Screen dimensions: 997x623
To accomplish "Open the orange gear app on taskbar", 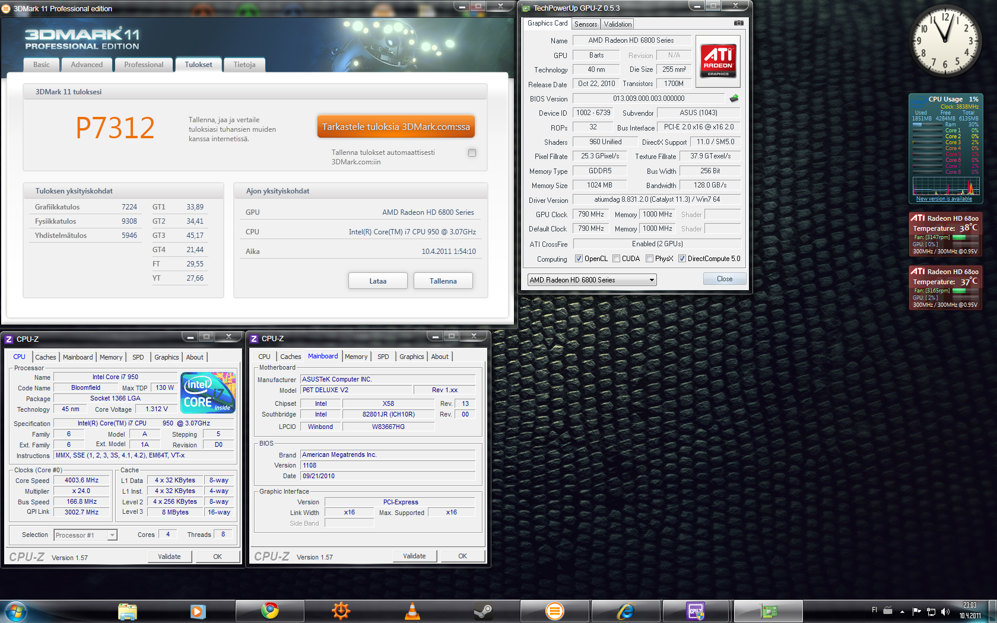I will coord(341,611).
